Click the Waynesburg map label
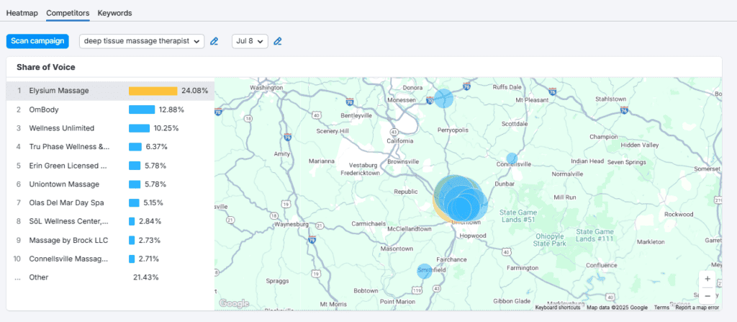This screenshot has height=322, width=737. [x=291, y=224]
